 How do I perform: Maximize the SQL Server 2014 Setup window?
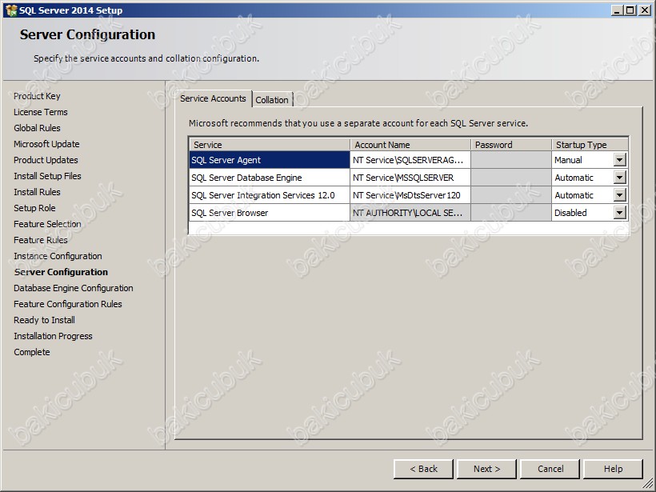pos(630,10)
